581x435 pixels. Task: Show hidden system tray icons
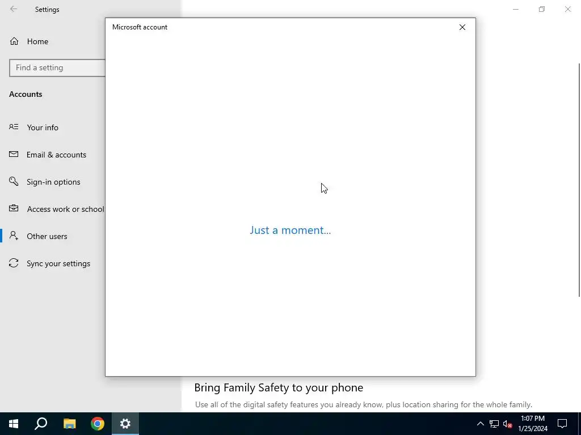pos(480,424)
